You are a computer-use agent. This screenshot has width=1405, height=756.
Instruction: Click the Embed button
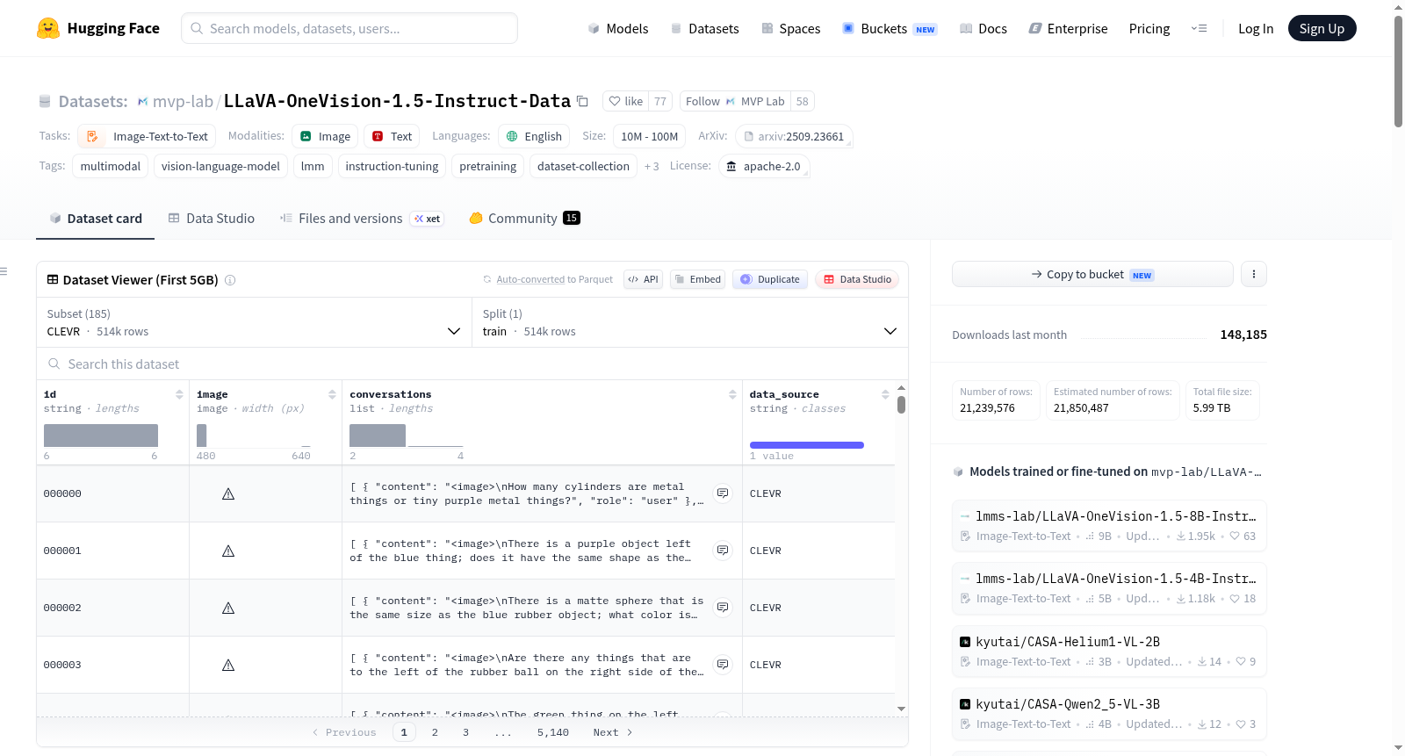[x=698, y=279]
